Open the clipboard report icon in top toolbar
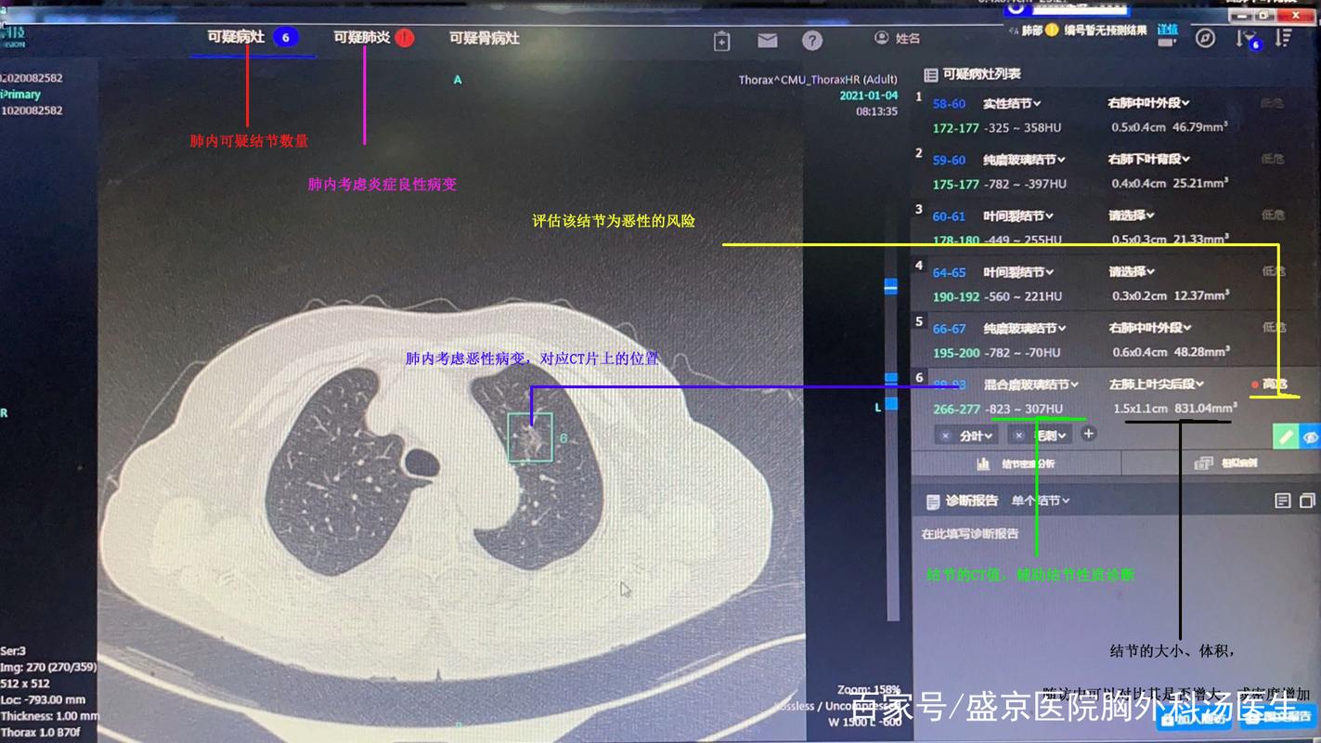1321x743 pixels. (722, 41)
